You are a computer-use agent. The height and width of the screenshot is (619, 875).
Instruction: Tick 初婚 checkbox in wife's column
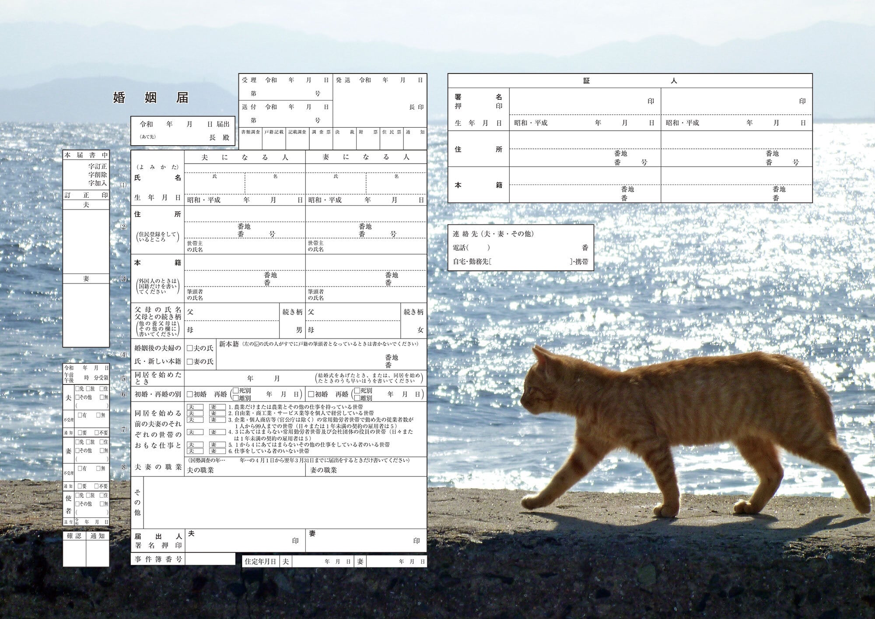311,394
